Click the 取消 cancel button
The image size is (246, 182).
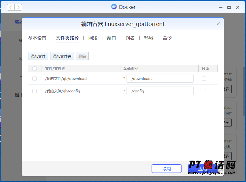click(x=167, y=169)
